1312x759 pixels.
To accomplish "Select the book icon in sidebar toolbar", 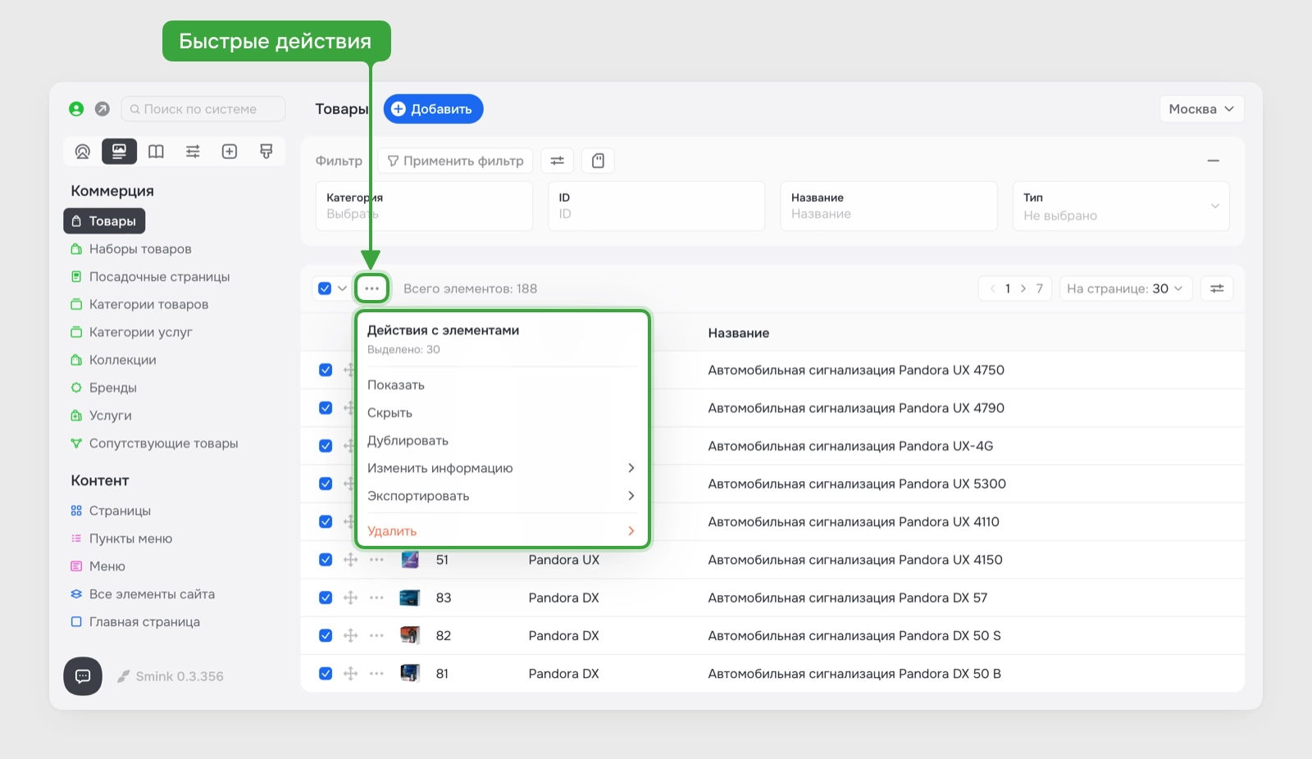I will pyautogui.click(x=156, y=152).
